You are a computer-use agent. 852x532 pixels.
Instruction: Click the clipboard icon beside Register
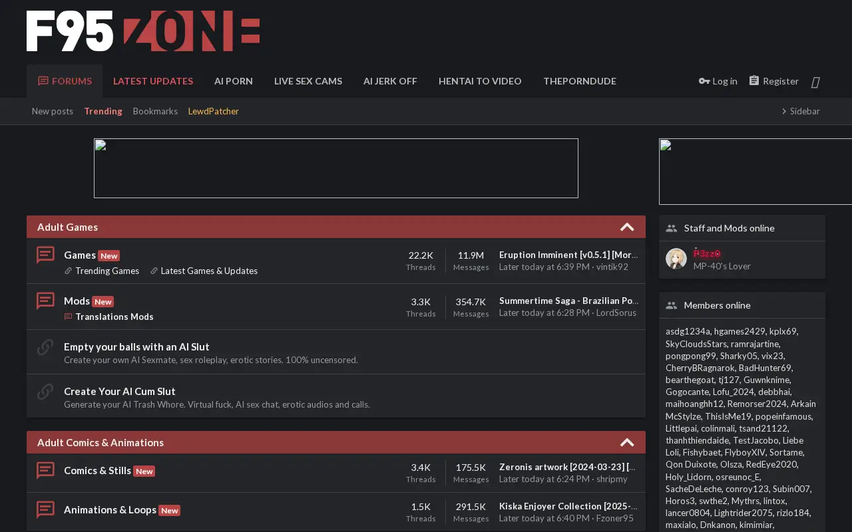tap(754, 80)
